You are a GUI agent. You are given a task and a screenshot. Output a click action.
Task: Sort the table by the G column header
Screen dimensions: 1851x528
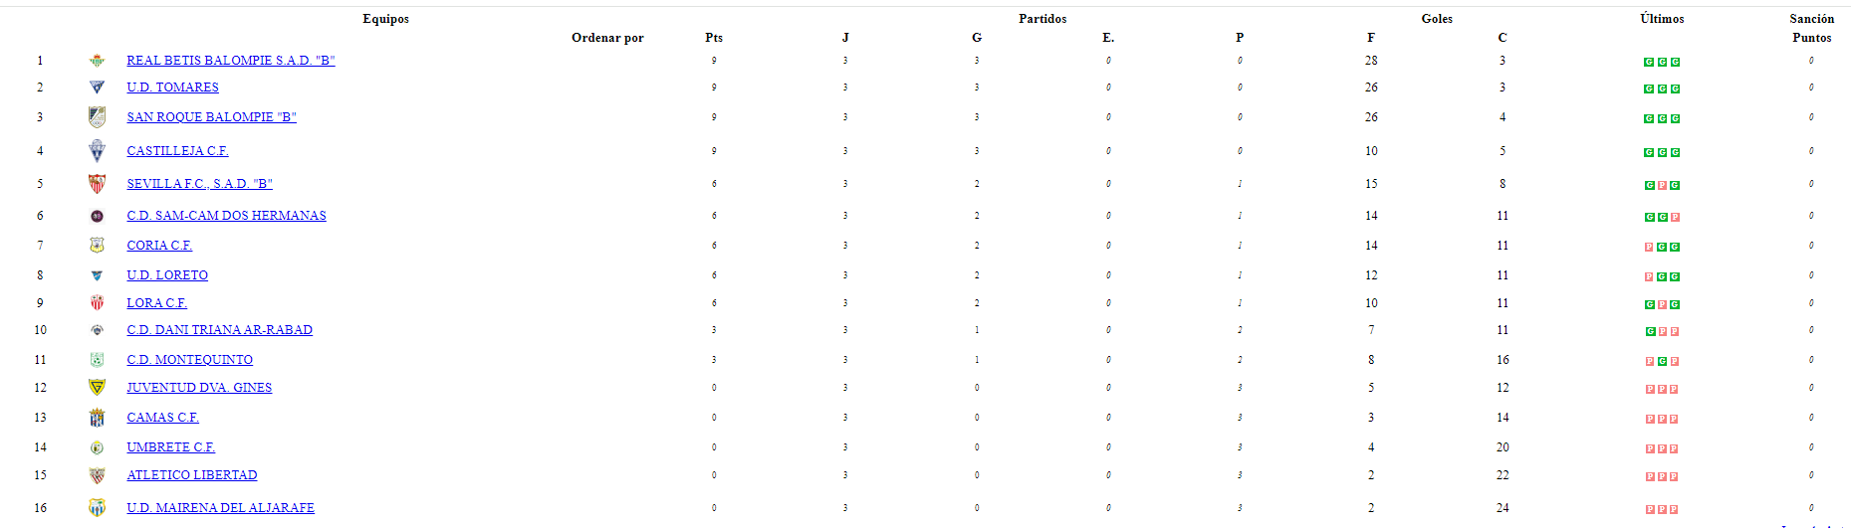(x=977, y=38)
